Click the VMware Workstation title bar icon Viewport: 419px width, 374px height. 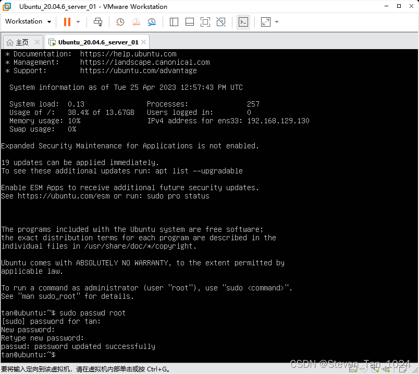(7, 6)
